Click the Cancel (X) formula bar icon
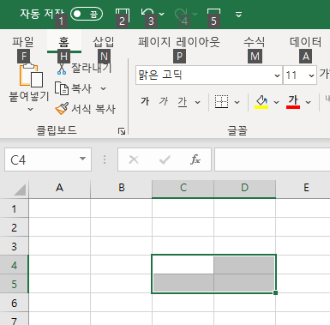The width and height of the screenshot is (330, 325). click(x=134, y=159)
